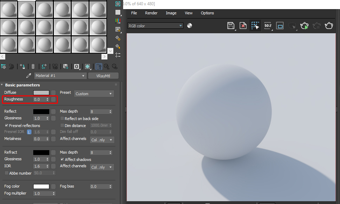
Task: Switch to alpha channel circle icon
Action: (190, 26)
